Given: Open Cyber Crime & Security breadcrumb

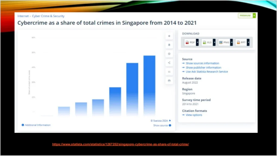Looking at the screenshot, I should coord(48,16).
